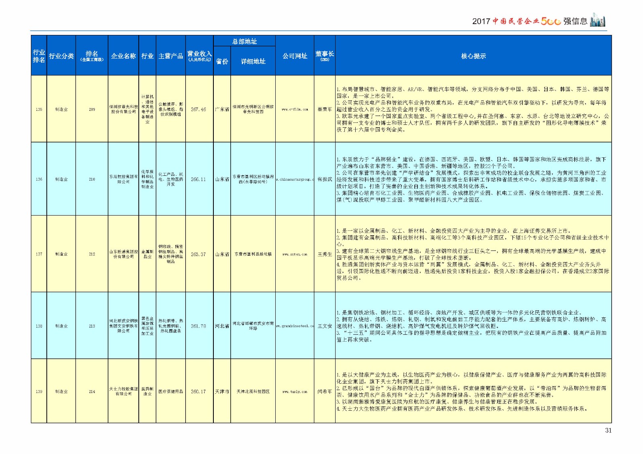This screenshot has height=454, width=643.
Task: Click company name '天士力控股集团有限公司'
Action: click(123, 391)
